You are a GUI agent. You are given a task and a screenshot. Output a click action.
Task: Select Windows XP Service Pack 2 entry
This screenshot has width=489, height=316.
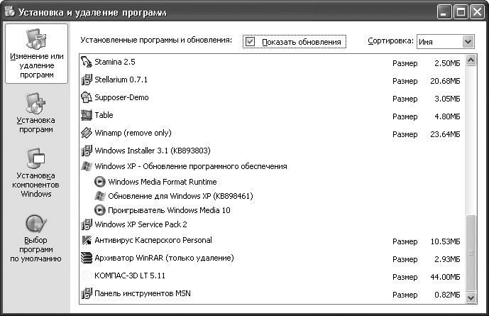[x=141, y=224]
